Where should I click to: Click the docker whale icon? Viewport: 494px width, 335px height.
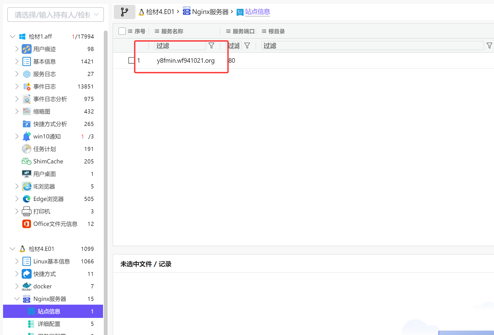point(27,286)
